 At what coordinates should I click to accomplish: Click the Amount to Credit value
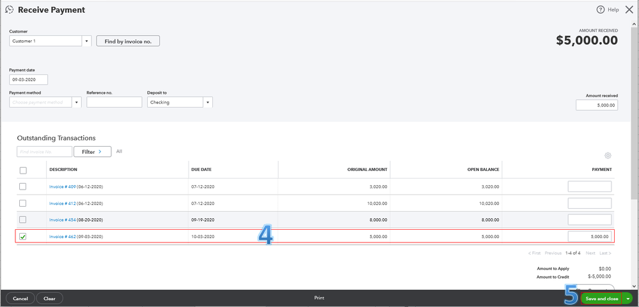click(x=599, y=277)
